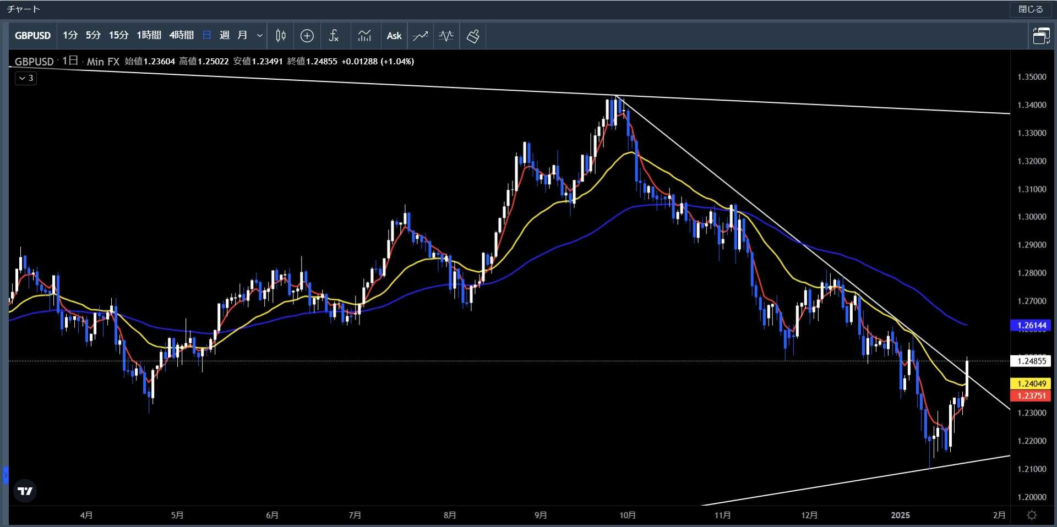Select the 1時間 timeframe
The image size is (1057, 527).
tap(149, 35)
